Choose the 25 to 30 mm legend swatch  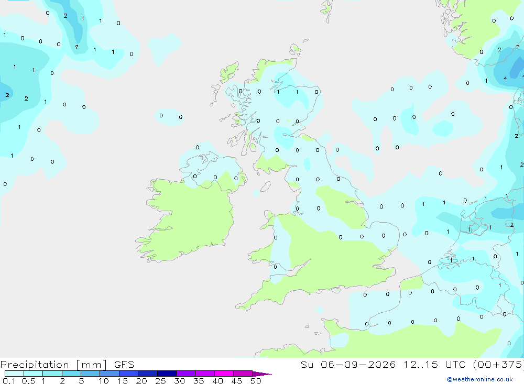coord(167,374)
